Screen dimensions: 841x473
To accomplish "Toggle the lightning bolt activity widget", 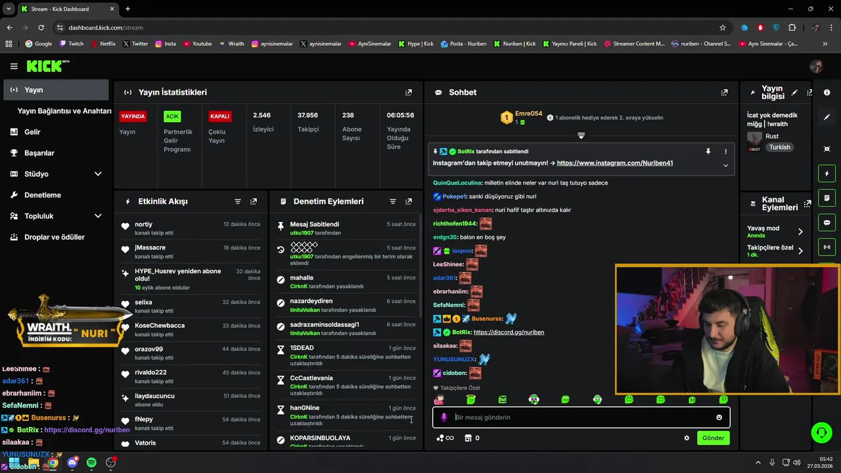I will click(827, 173).
